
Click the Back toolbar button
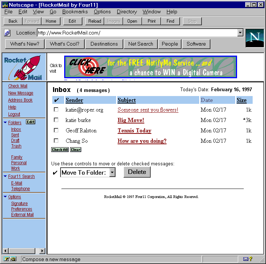(x=13, y=21)
